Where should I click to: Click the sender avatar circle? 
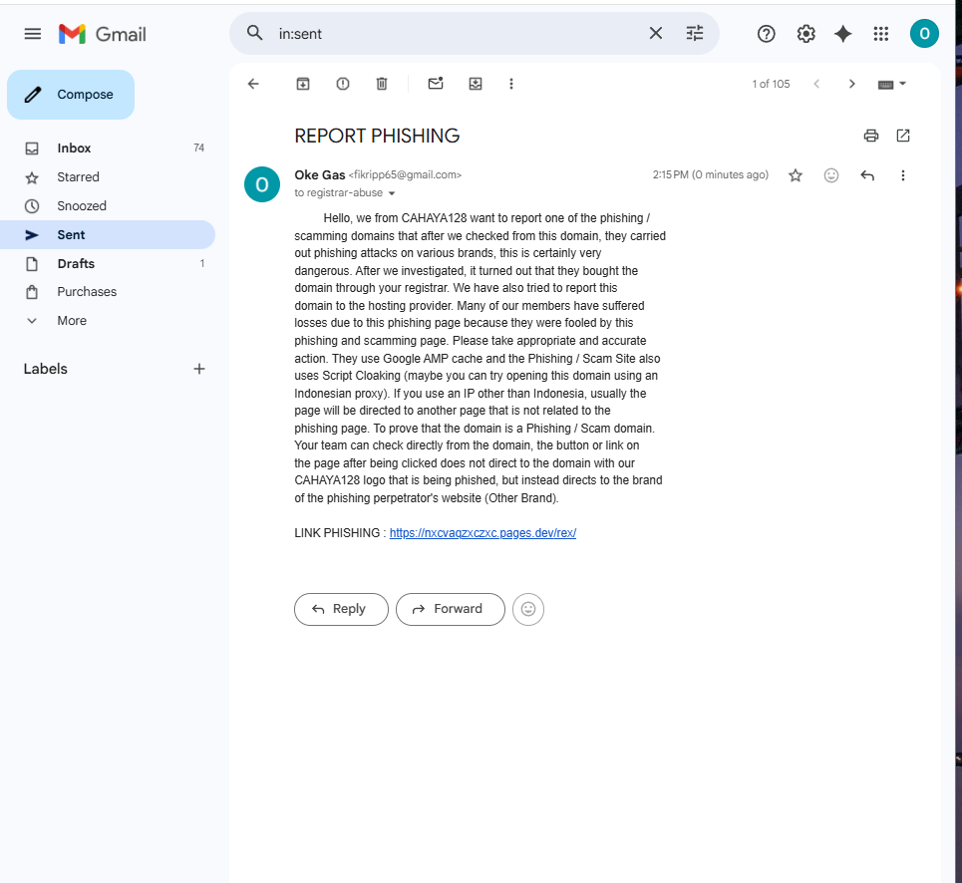(262, 184)
